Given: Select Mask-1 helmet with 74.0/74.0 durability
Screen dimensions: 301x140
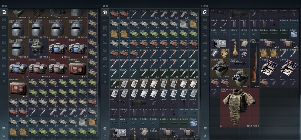Looking at the screenshot, I should 77,29.
